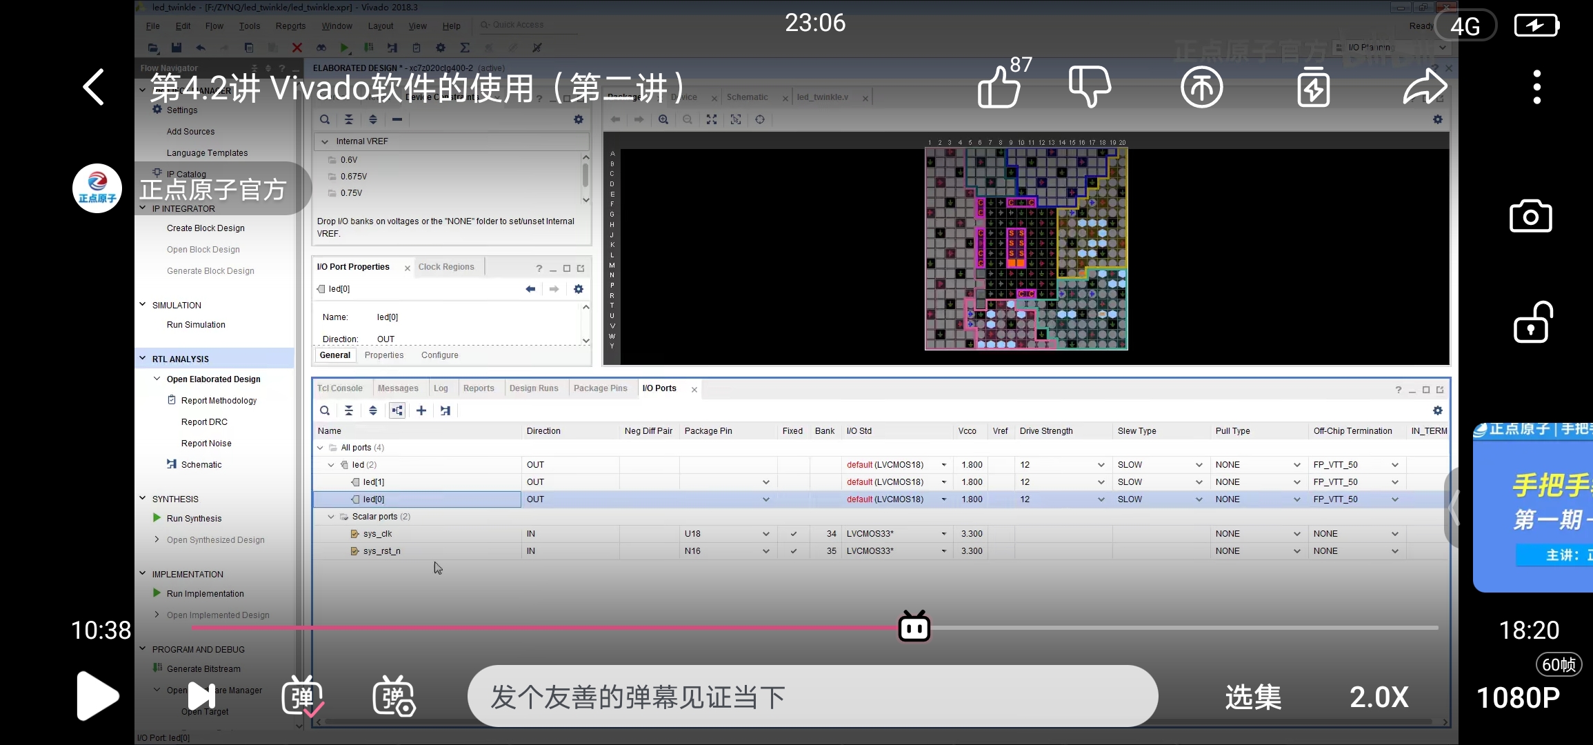1593x745 pixels.
Task: Click Generate Bitstream
Action: 203,669
